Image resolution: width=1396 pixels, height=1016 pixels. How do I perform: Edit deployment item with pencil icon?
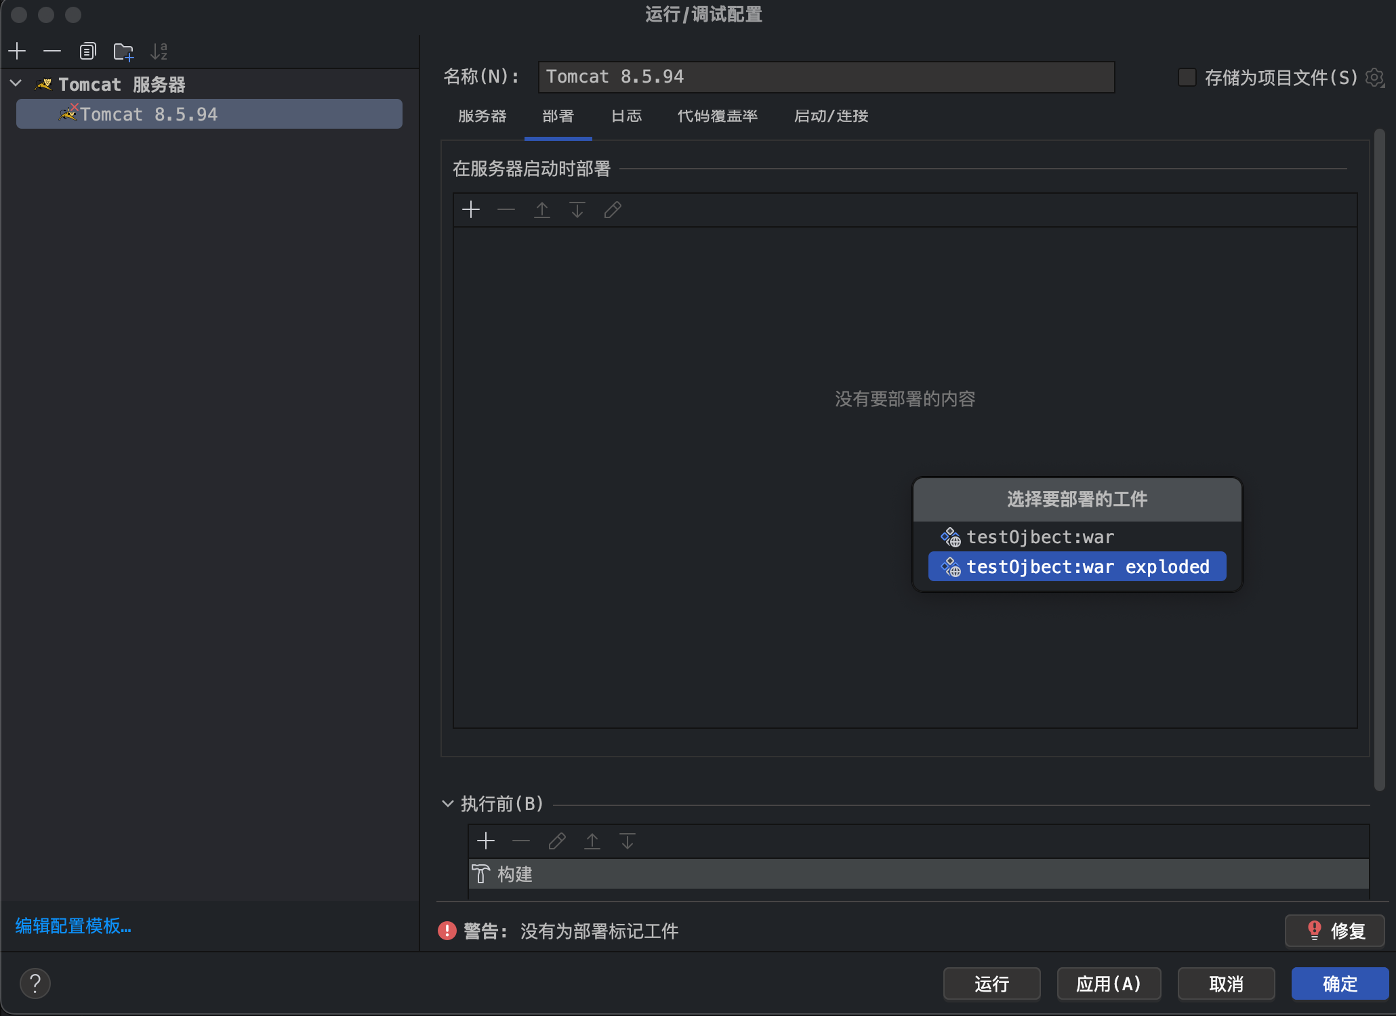coord(613,210)
